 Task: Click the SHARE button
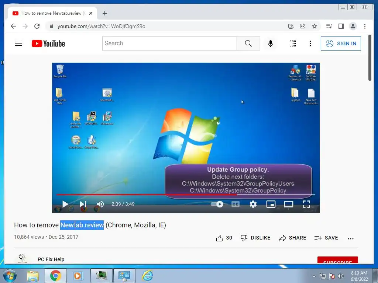click(x=292, y=238)
